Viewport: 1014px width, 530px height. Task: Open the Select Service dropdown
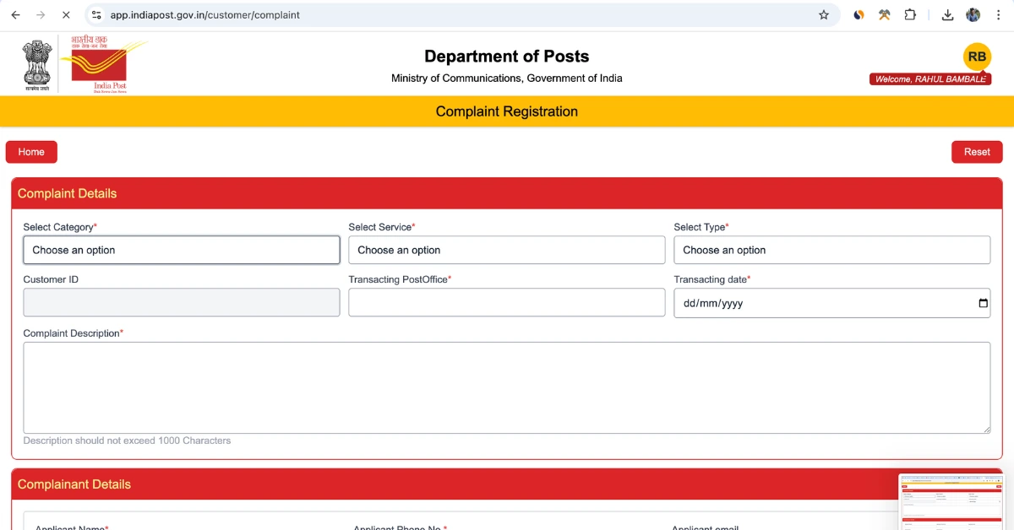(506, 250)
